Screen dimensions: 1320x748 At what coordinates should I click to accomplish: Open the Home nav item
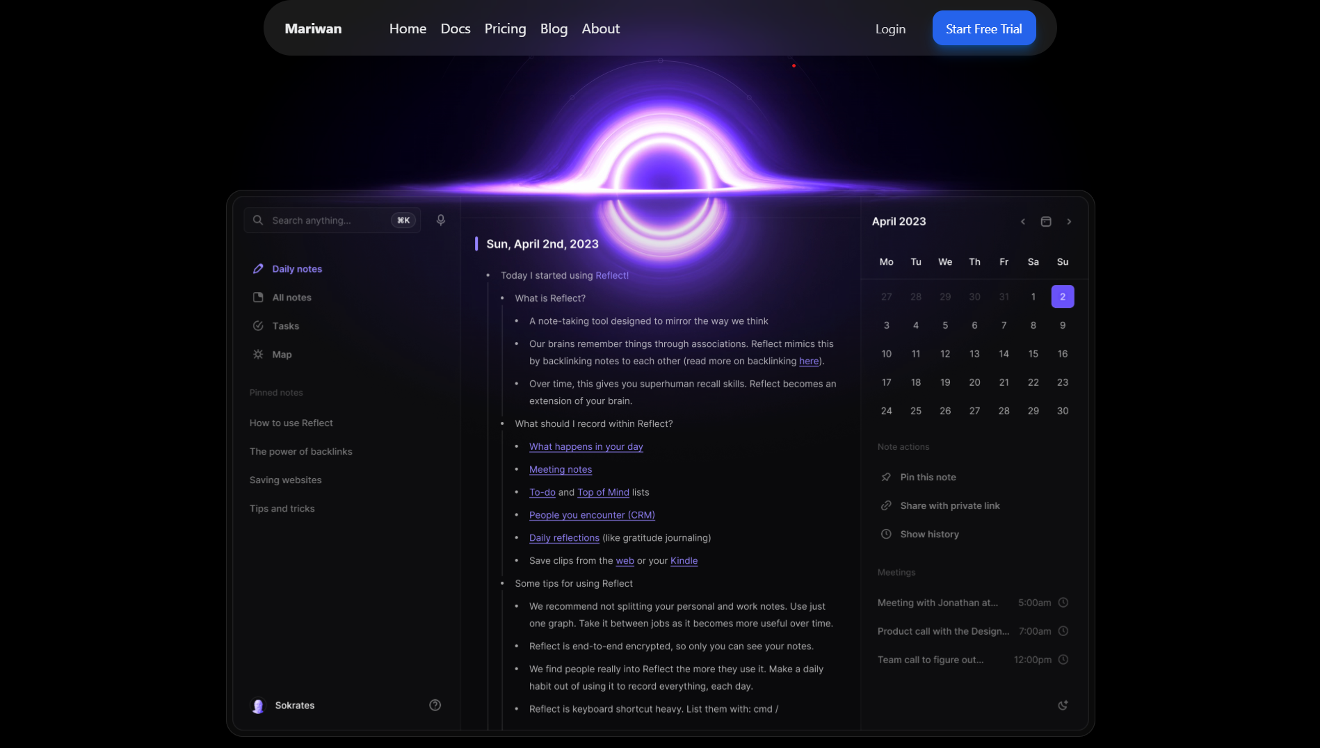click(408, 29)
